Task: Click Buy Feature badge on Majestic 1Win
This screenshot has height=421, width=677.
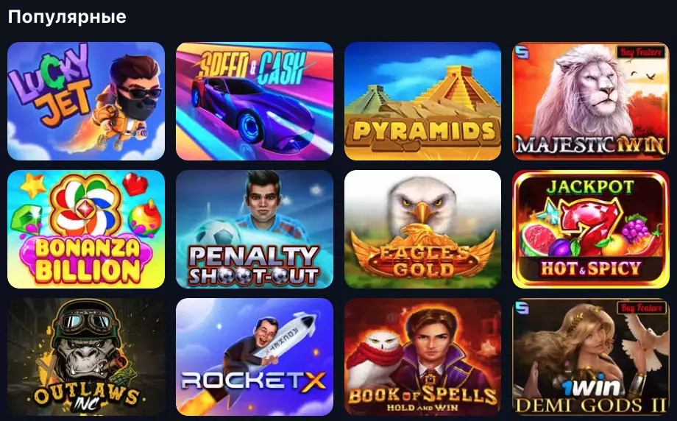Action: coord(641,52)
